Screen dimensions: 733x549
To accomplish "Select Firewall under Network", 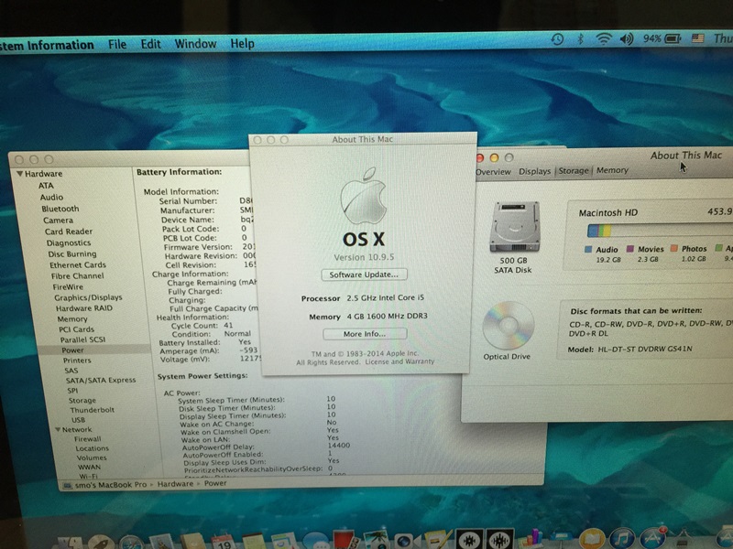I will point(87,439).
